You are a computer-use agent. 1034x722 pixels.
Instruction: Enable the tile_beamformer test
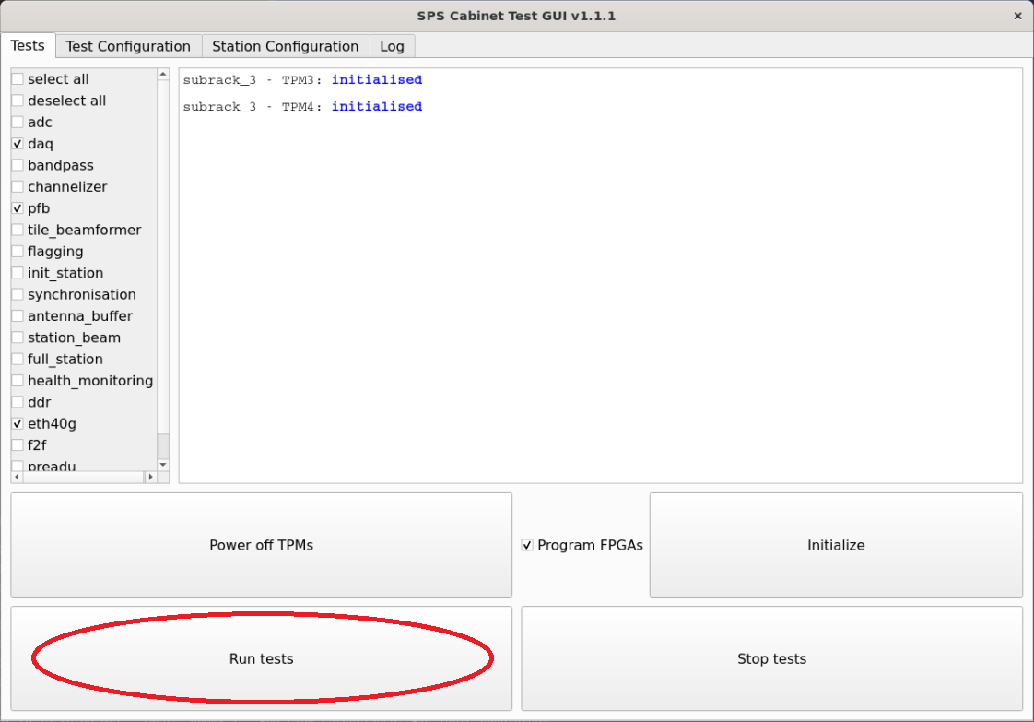click(x=18, y=231)
